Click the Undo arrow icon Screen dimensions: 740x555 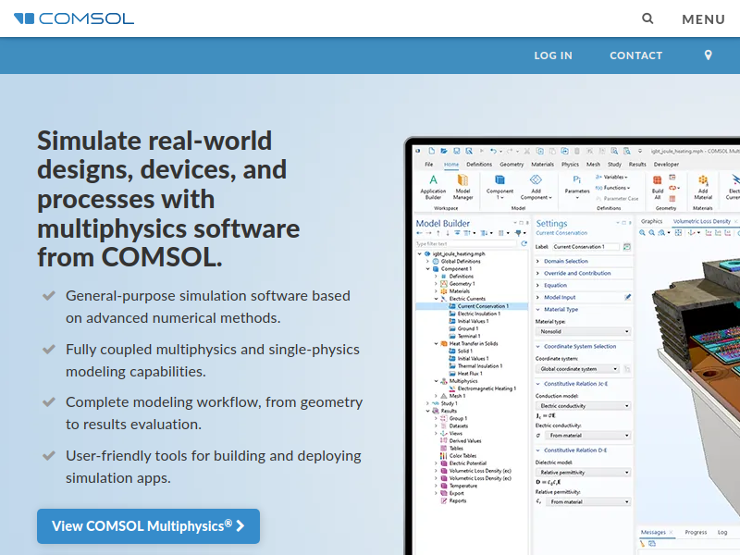click(x=493, y=151)
